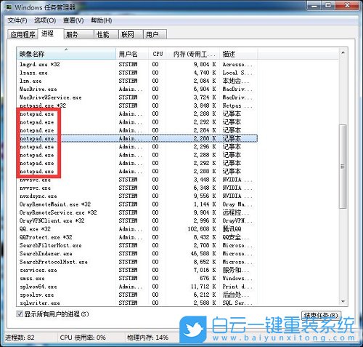The width and height of the screenshot is (363, 347).
Task: Close the Task Manager window
Action: coord(347,5)
